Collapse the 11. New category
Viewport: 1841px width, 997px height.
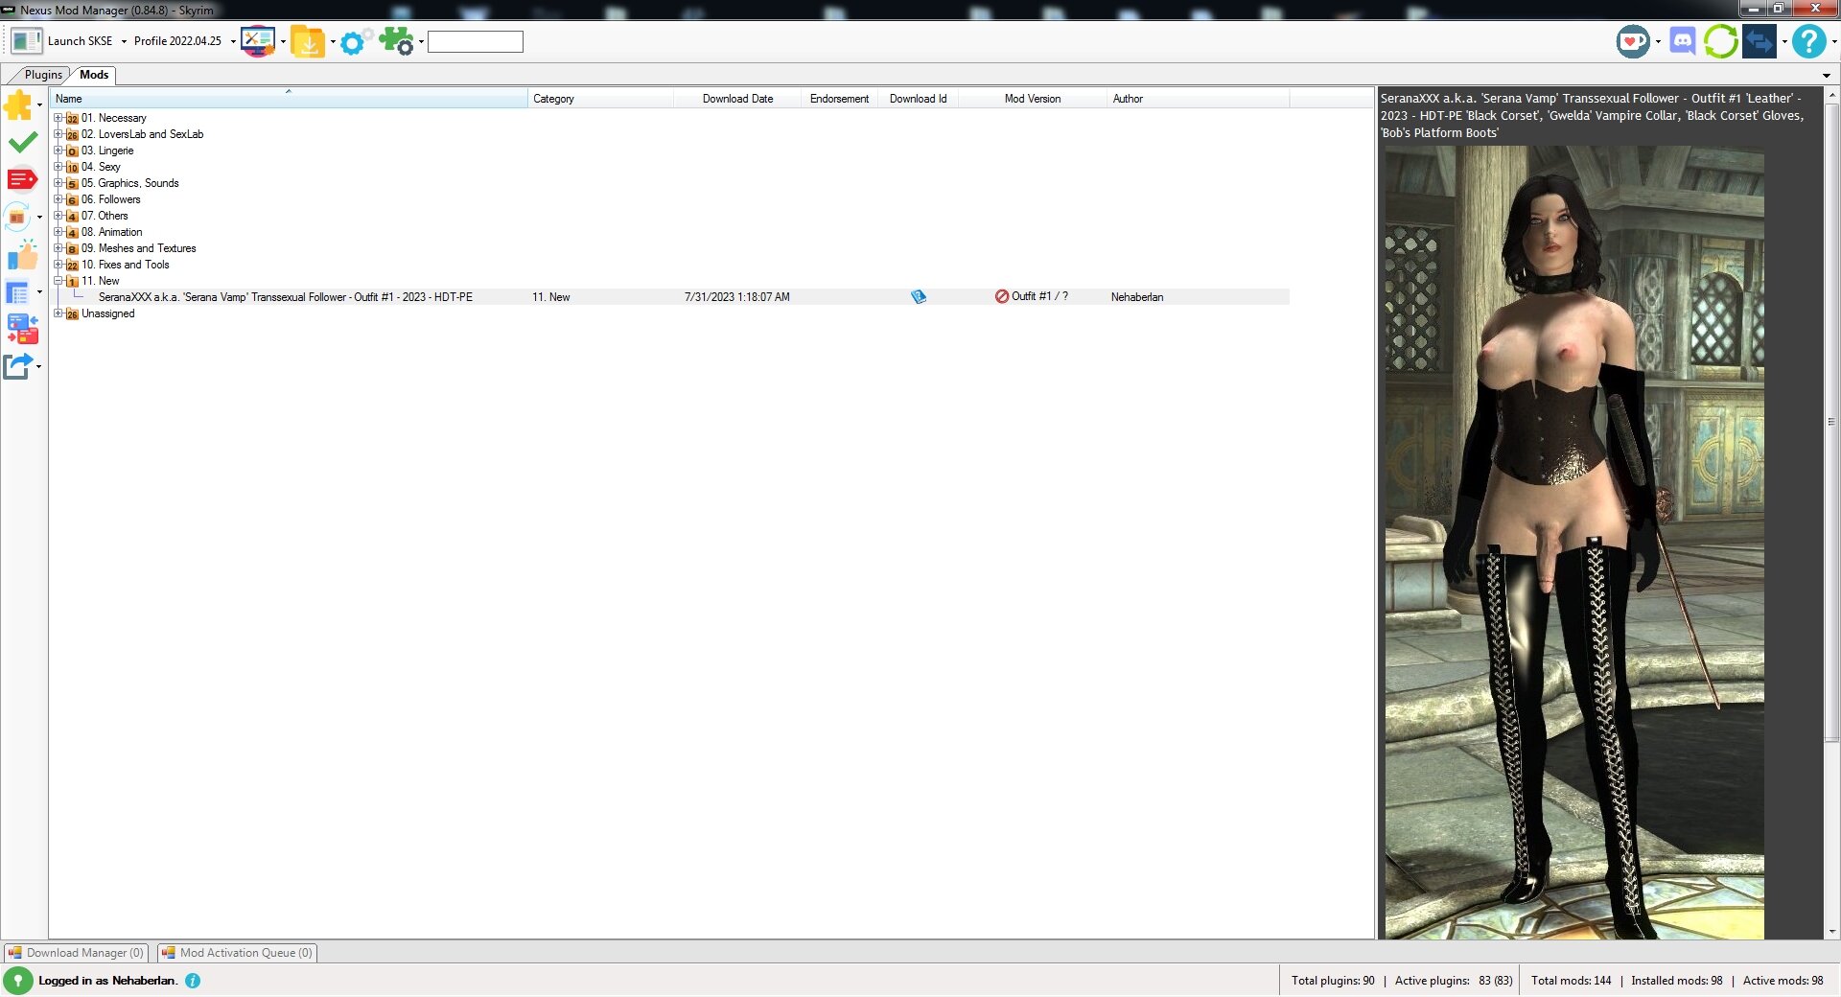click(58, 281)
